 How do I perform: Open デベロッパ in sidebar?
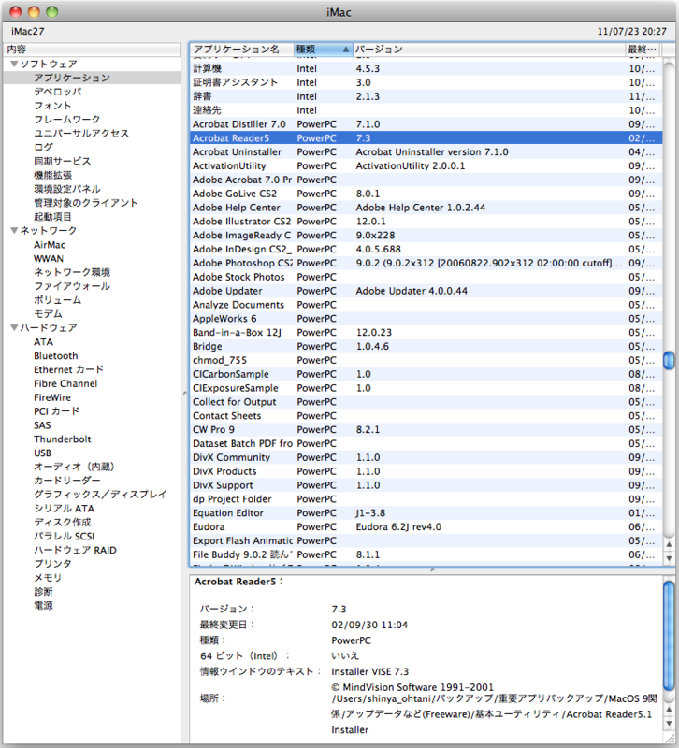(58, 92)
